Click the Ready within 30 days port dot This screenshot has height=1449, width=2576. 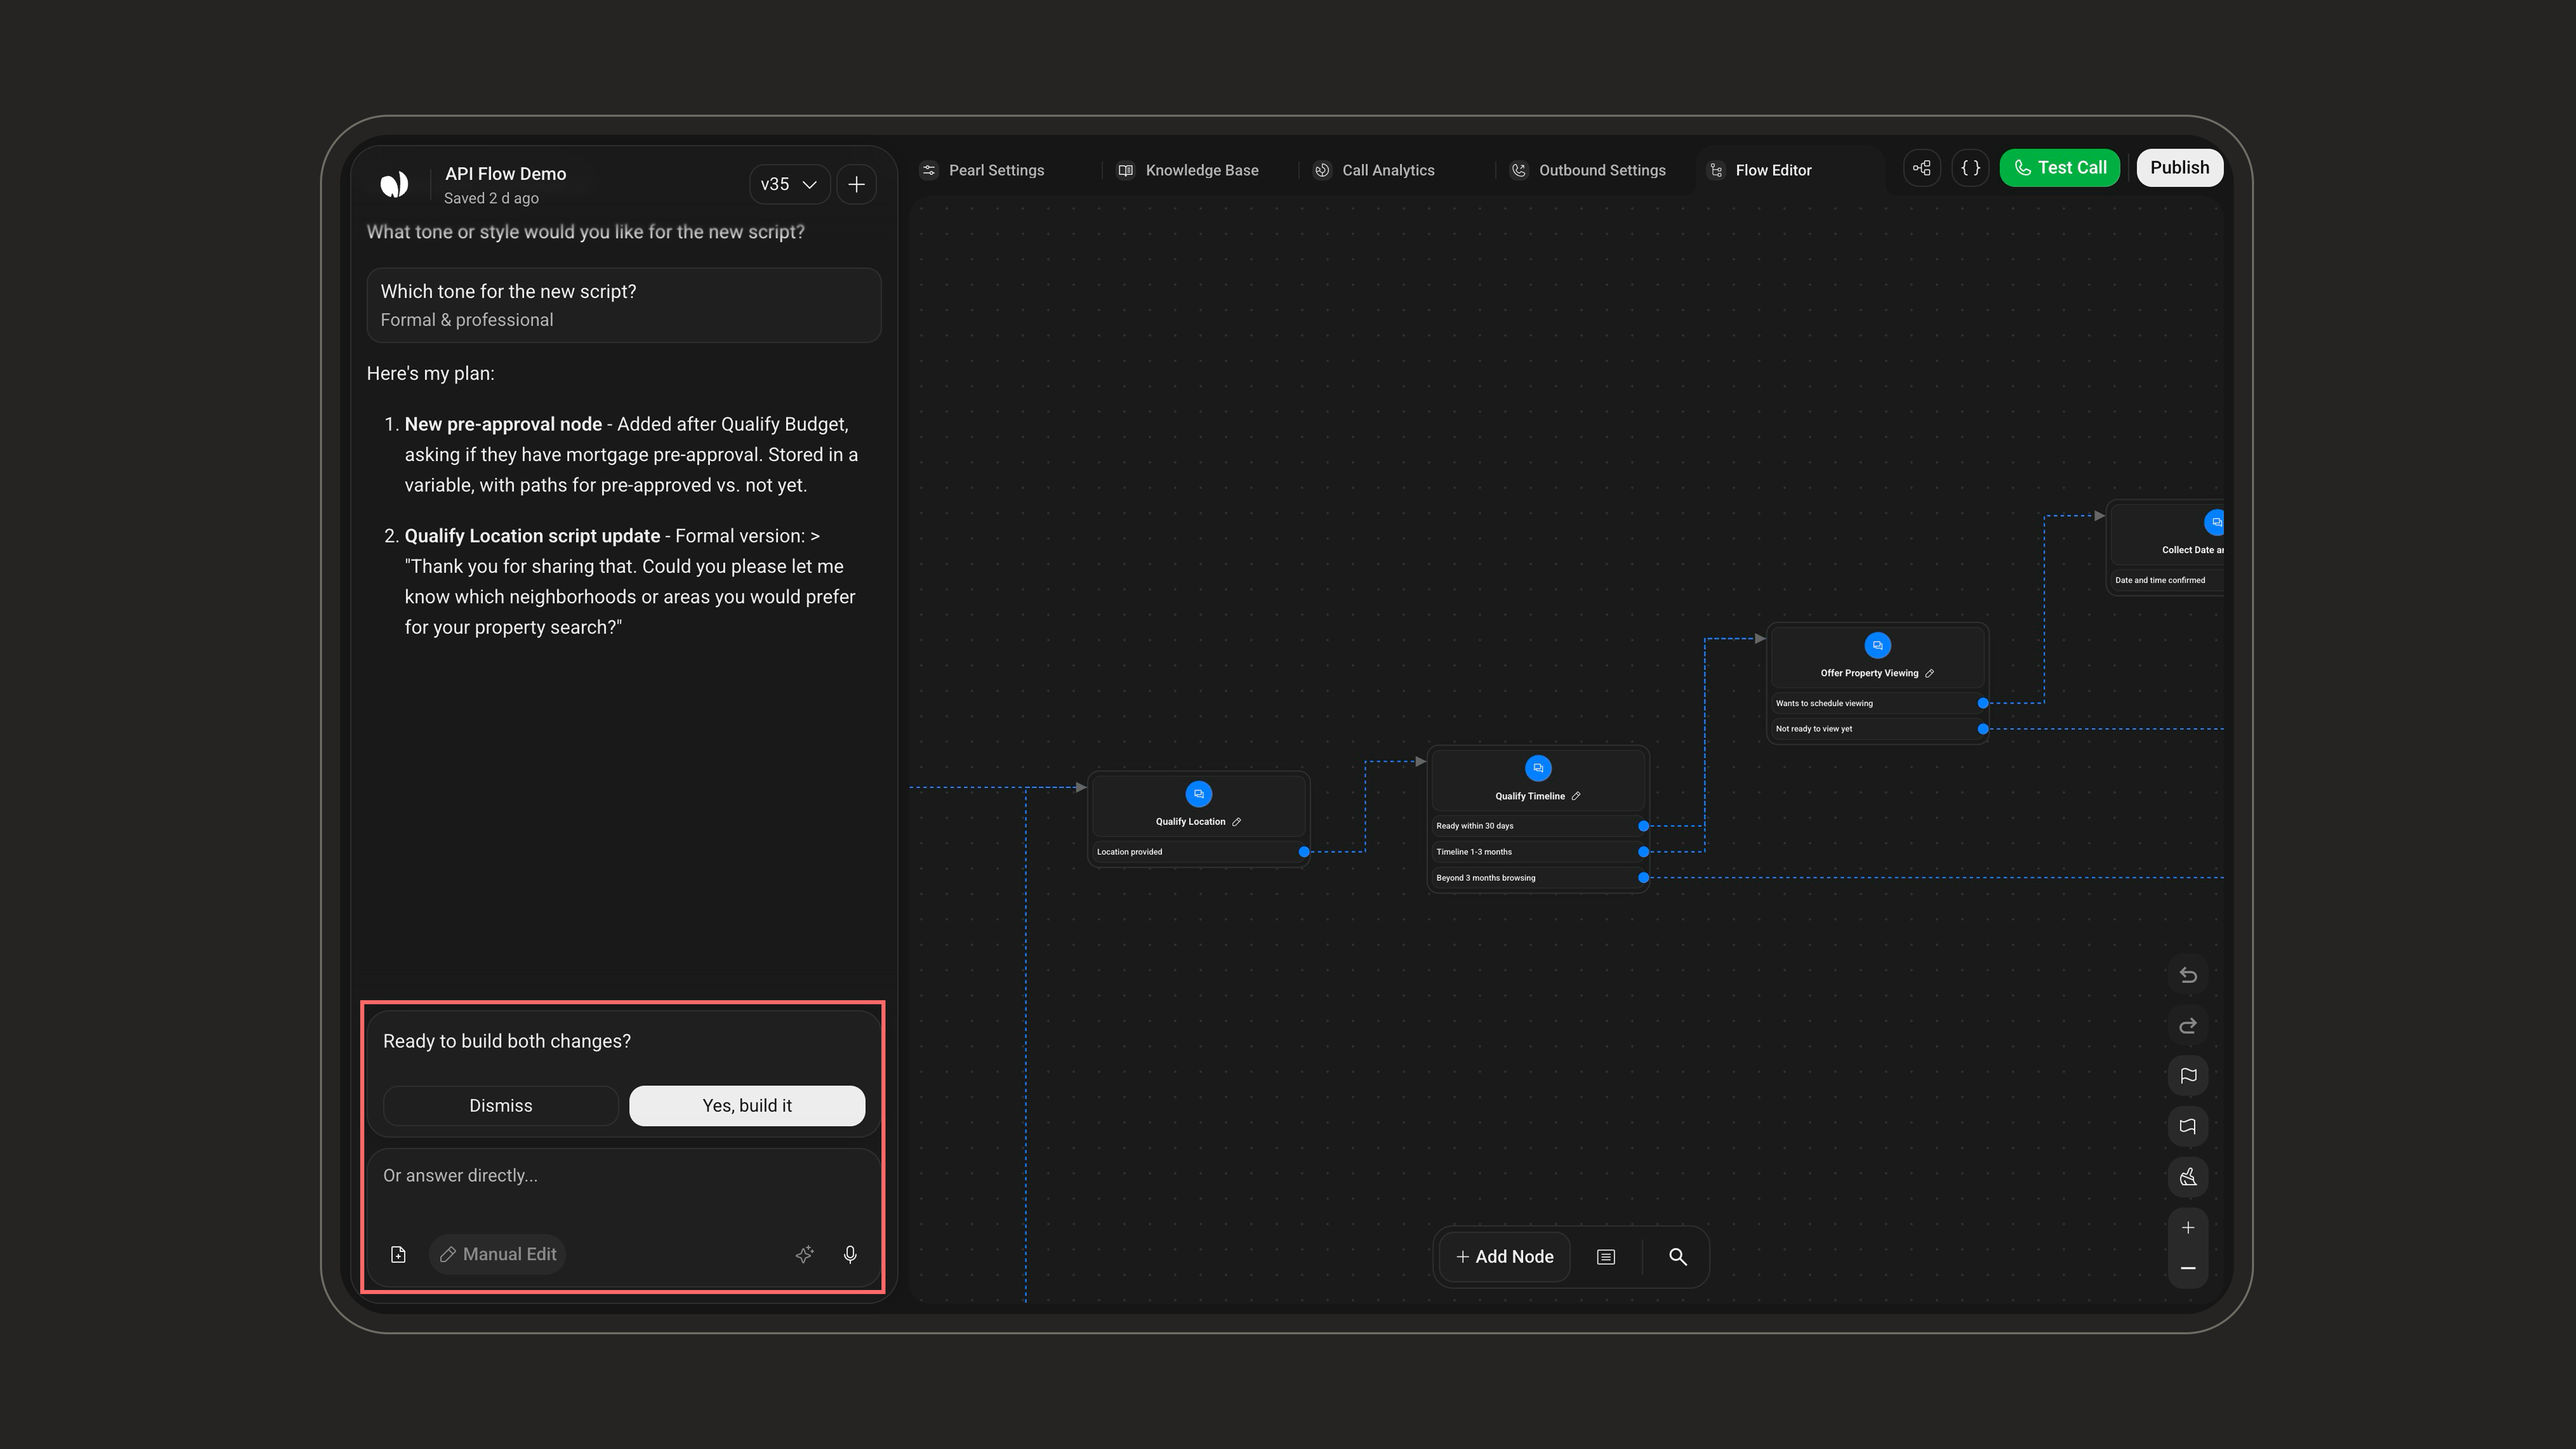(x=1643, y=826)
